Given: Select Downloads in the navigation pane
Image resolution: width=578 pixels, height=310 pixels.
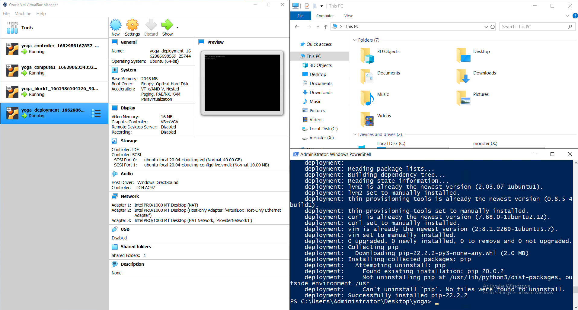Looking at the screenshot, I should pos(321,93).
